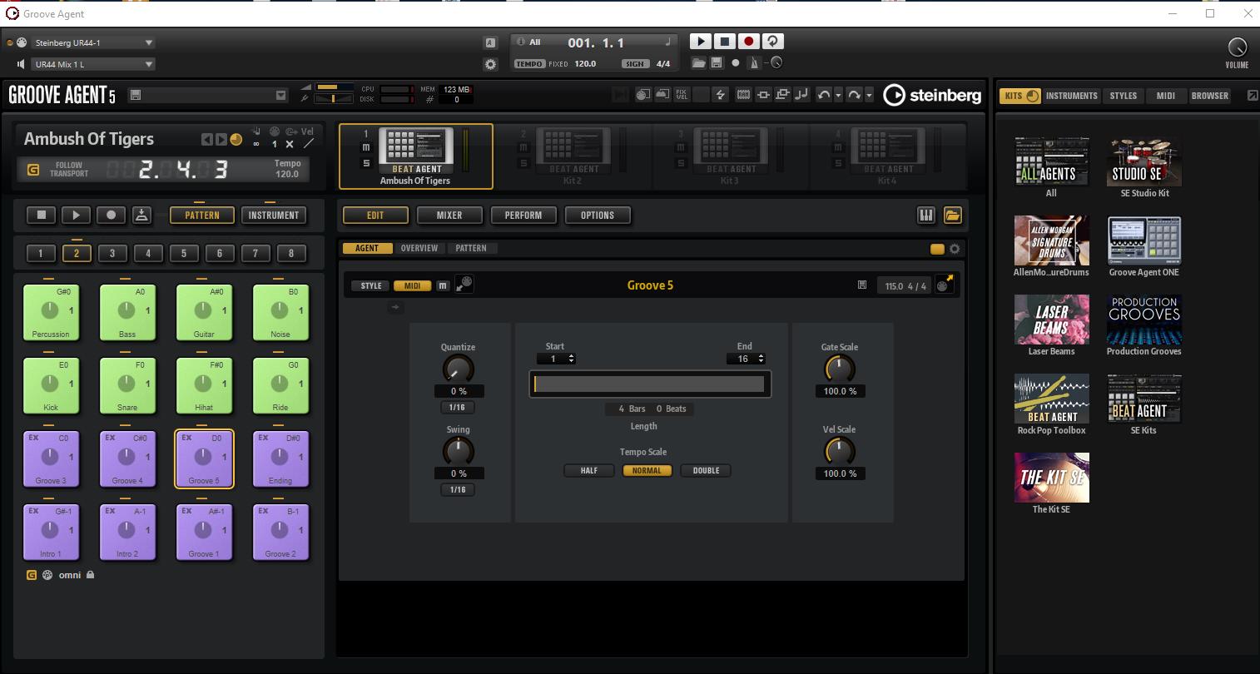Expand the UR44 Mix 1 L output dropdown
Screen dimensions: 1260x674
point(93,64)
